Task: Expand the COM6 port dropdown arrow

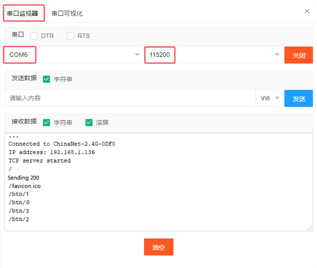Action: (x=137, y=55)
